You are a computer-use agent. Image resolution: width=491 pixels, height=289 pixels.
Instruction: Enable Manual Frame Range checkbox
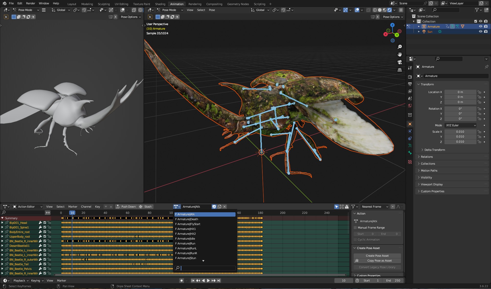click(x=355, y=228)
